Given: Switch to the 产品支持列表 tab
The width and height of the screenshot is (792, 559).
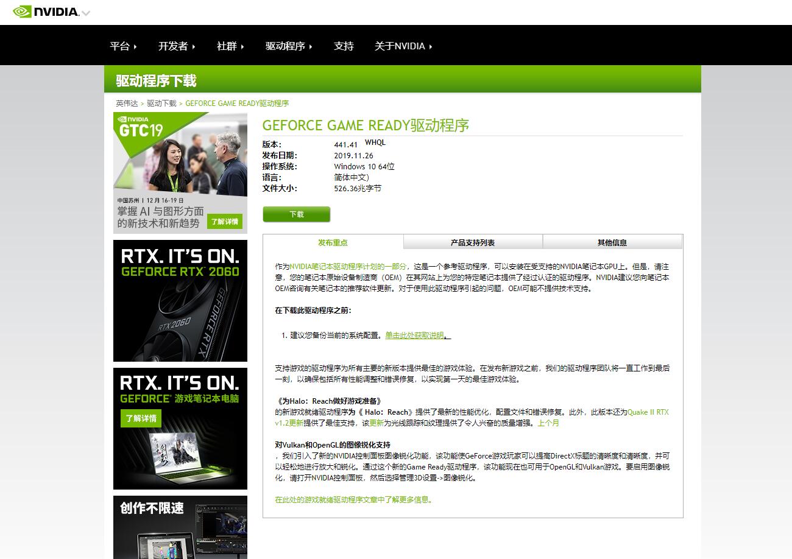Looking at the screenshot, I should click(473, 242).
